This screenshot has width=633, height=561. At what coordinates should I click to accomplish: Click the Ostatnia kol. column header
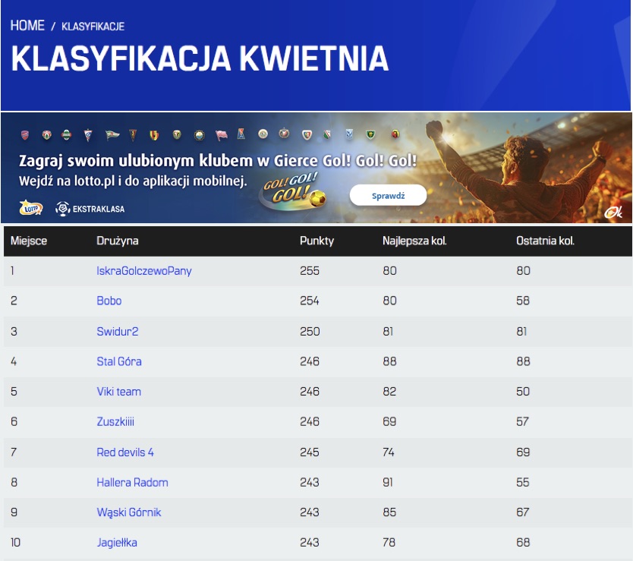point(545,241)
